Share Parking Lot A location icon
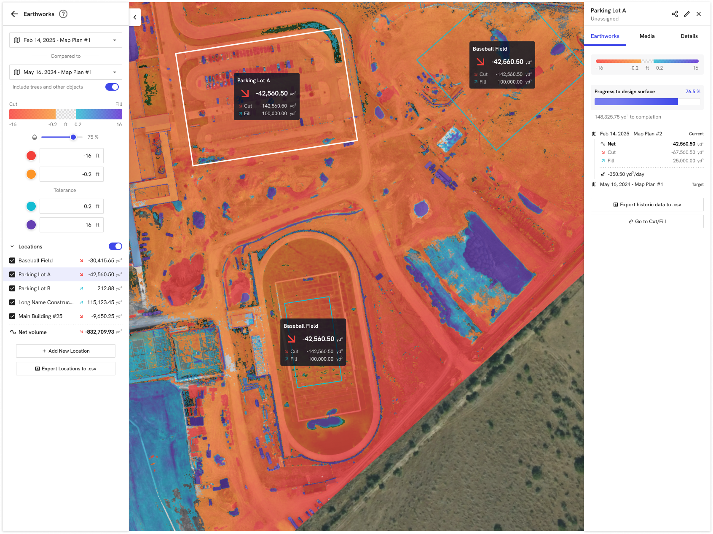Viewport: 713px width, 534px height. click(675, 14)
